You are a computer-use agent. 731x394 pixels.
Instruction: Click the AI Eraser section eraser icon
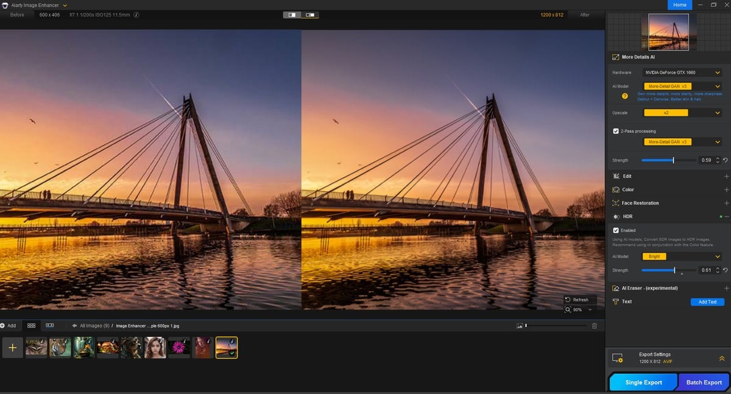[x=615, y=288]
